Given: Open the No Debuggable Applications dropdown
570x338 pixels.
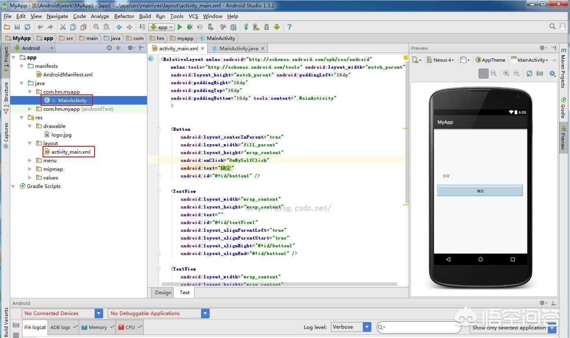Looking at the screenshot, I should (158, 313).
